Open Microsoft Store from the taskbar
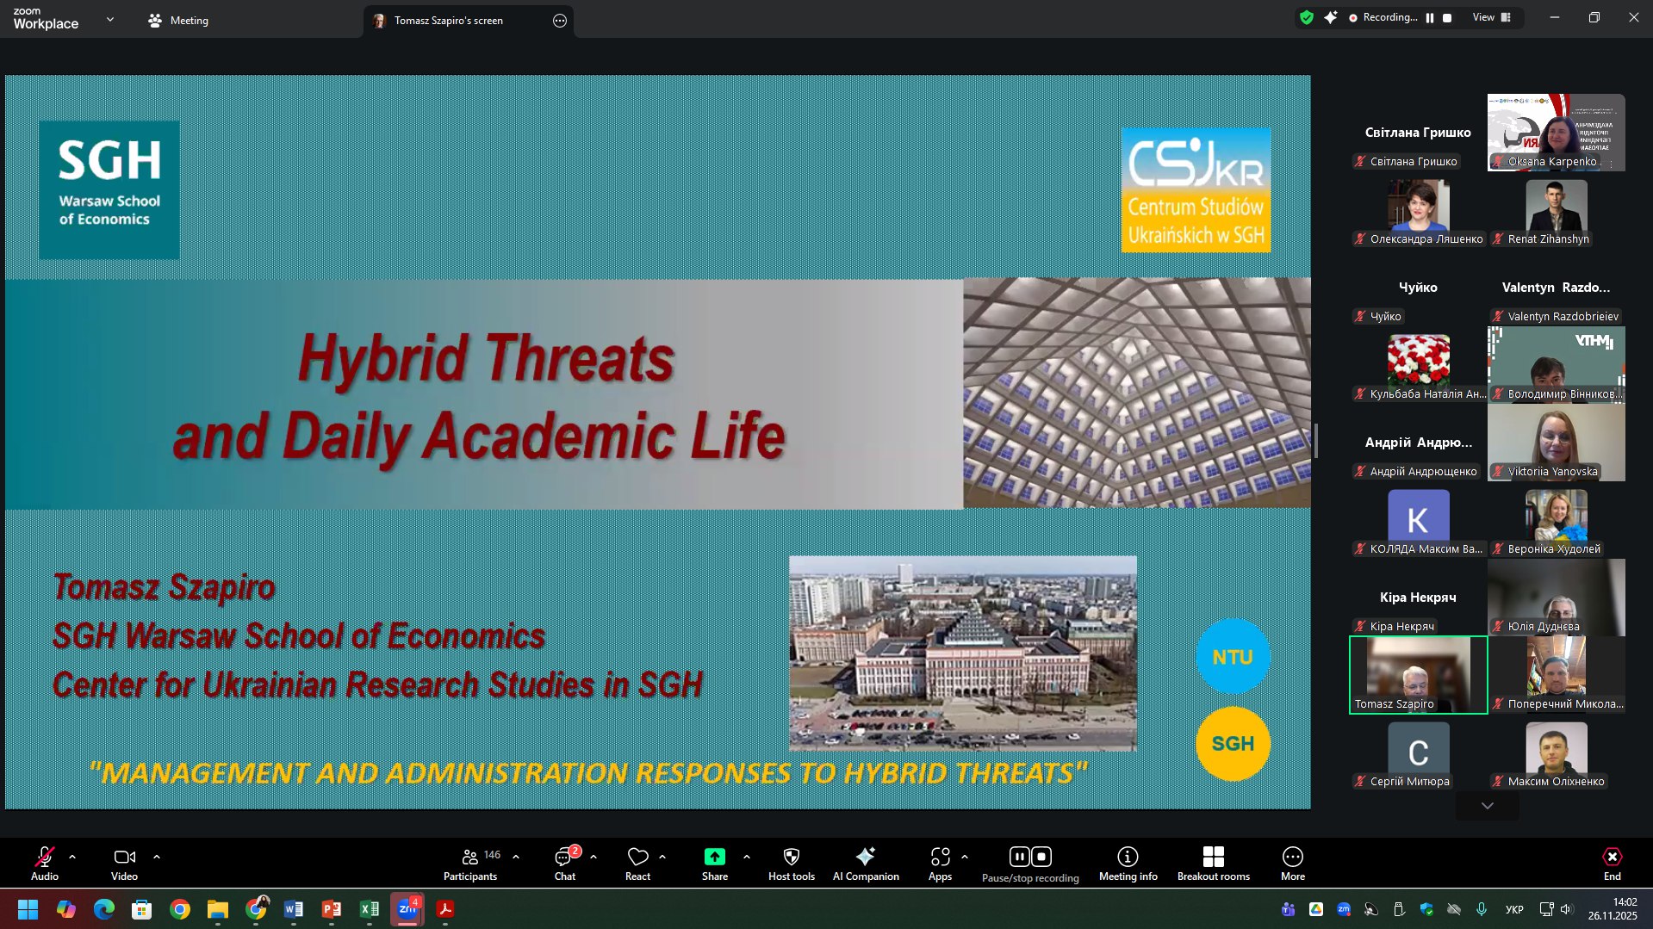This screenshot has height=929, width=1653. tap(142, 909)
